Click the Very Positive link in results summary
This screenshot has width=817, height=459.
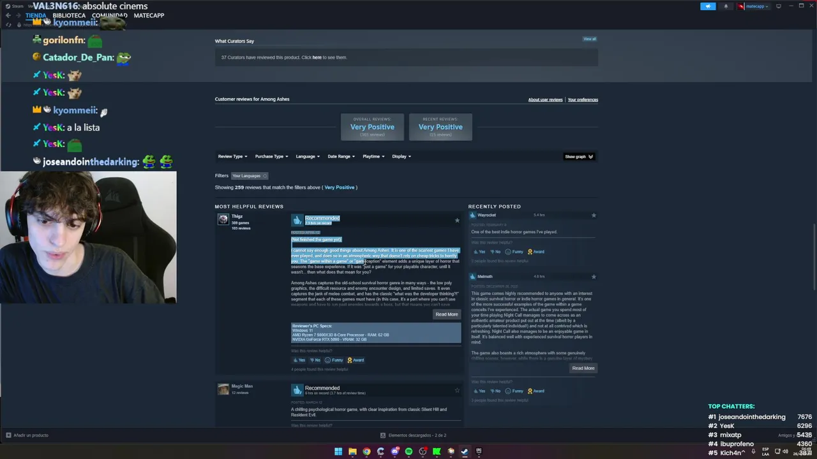(x=339, y=187)
